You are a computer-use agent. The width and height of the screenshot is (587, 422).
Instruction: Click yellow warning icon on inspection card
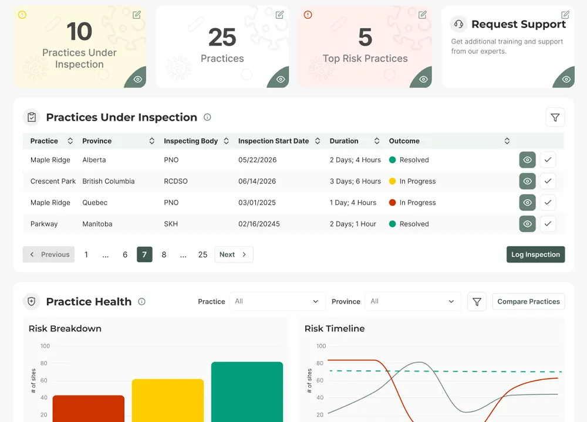click(22, 15)
